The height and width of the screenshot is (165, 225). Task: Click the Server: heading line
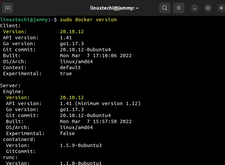[x=10, y=85]
